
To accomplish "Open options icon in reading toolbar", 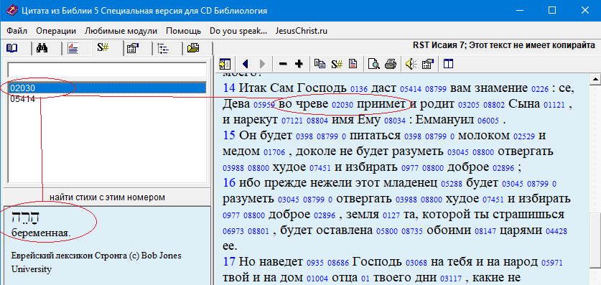I will [428, 64].
